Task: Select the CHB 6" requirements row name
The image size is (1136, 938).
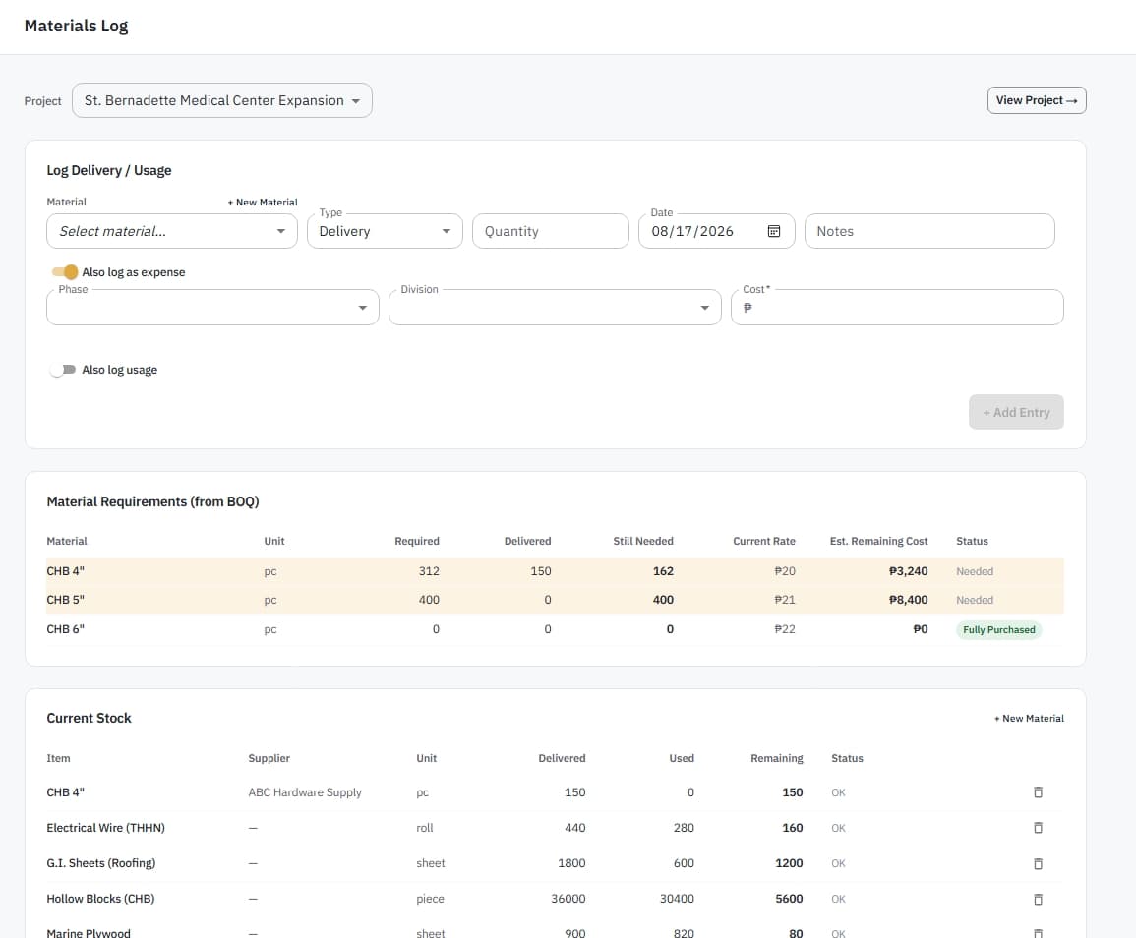Action: (65, 629)
